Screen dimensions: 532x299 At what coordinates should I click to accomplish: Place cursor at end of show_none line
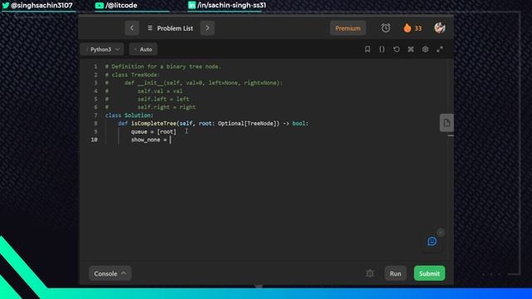pos(170,140)
